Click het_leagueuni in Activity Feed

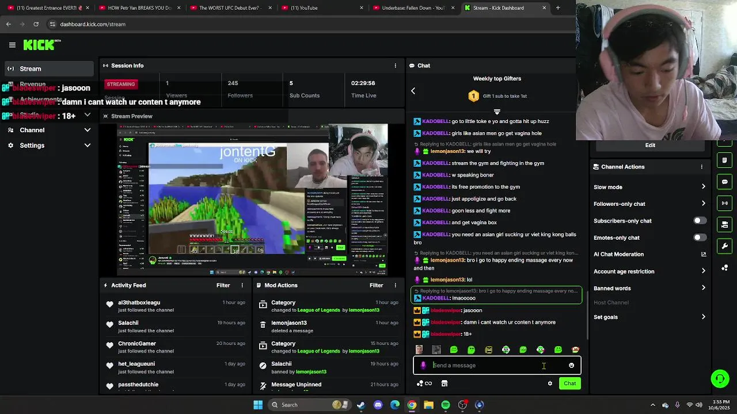point(136,364)
